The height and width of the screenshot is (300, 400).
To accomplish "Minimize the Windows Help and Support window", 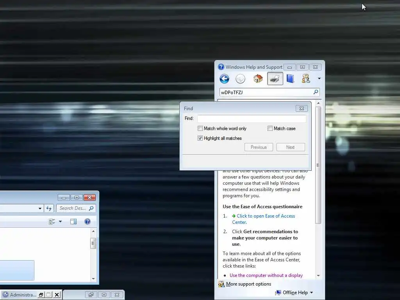I will 290,67.
